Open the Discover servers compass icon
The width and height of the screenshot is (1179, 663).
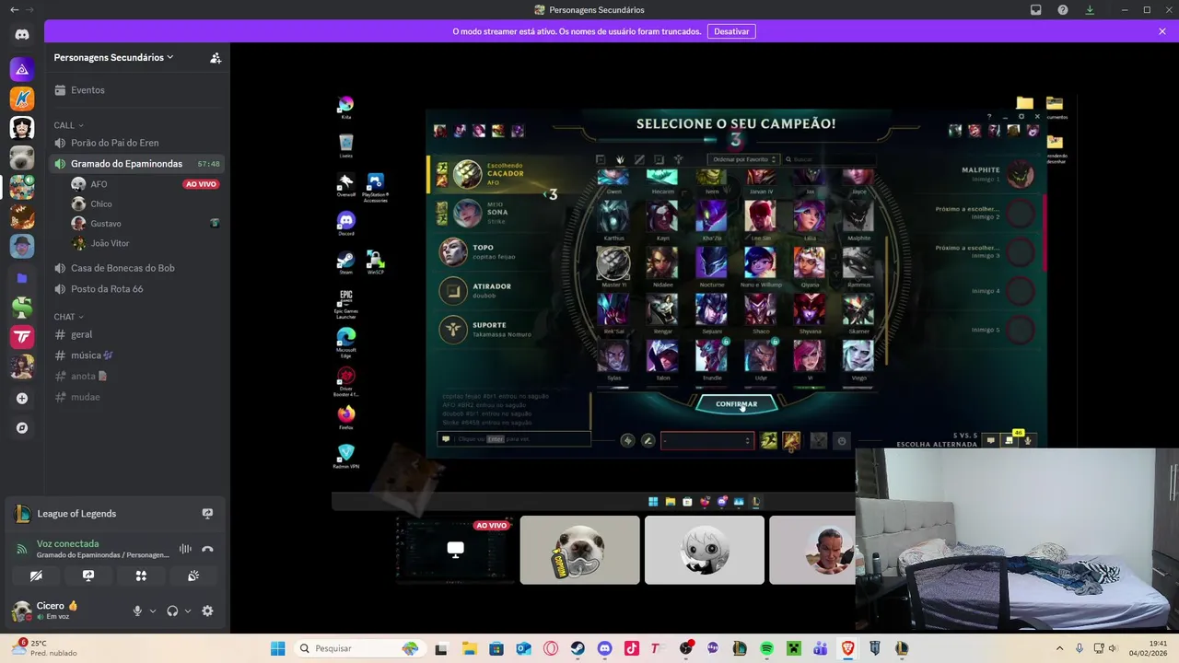[22, 428]
